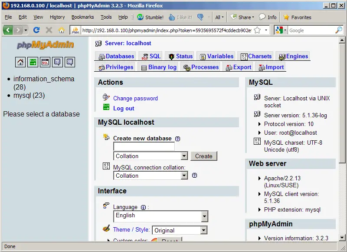Switch to the Import tab
Screen dimensions: 347x252
pos(271,67)
